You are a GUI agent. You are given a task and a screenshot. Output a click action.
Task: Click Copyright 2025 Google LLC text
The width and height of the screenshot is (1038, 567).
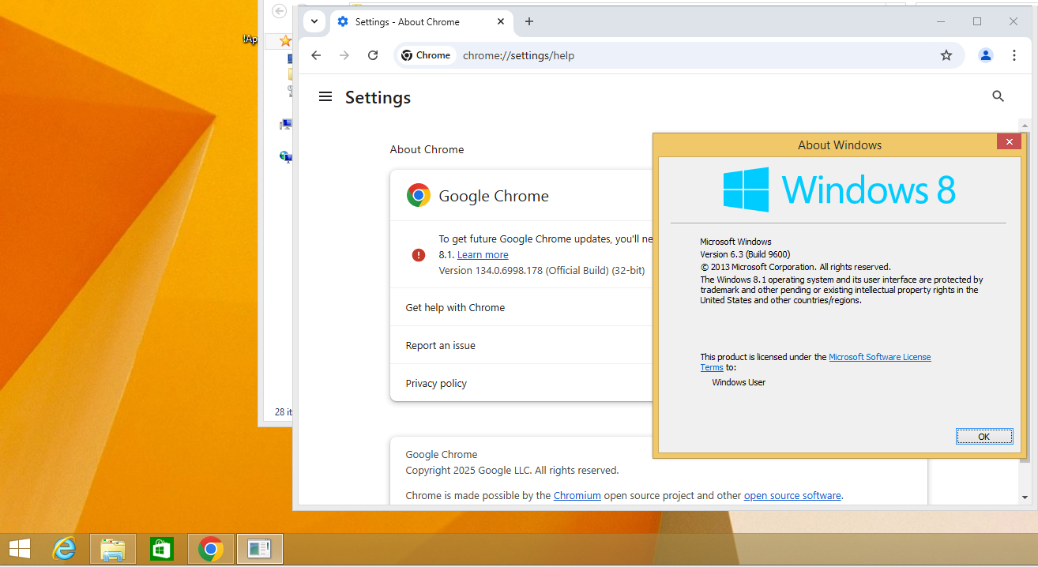(x=512, y=471)
